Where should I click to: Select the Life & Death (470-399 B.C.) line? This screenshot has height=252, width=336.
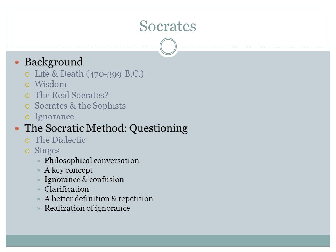click(89, 74)
